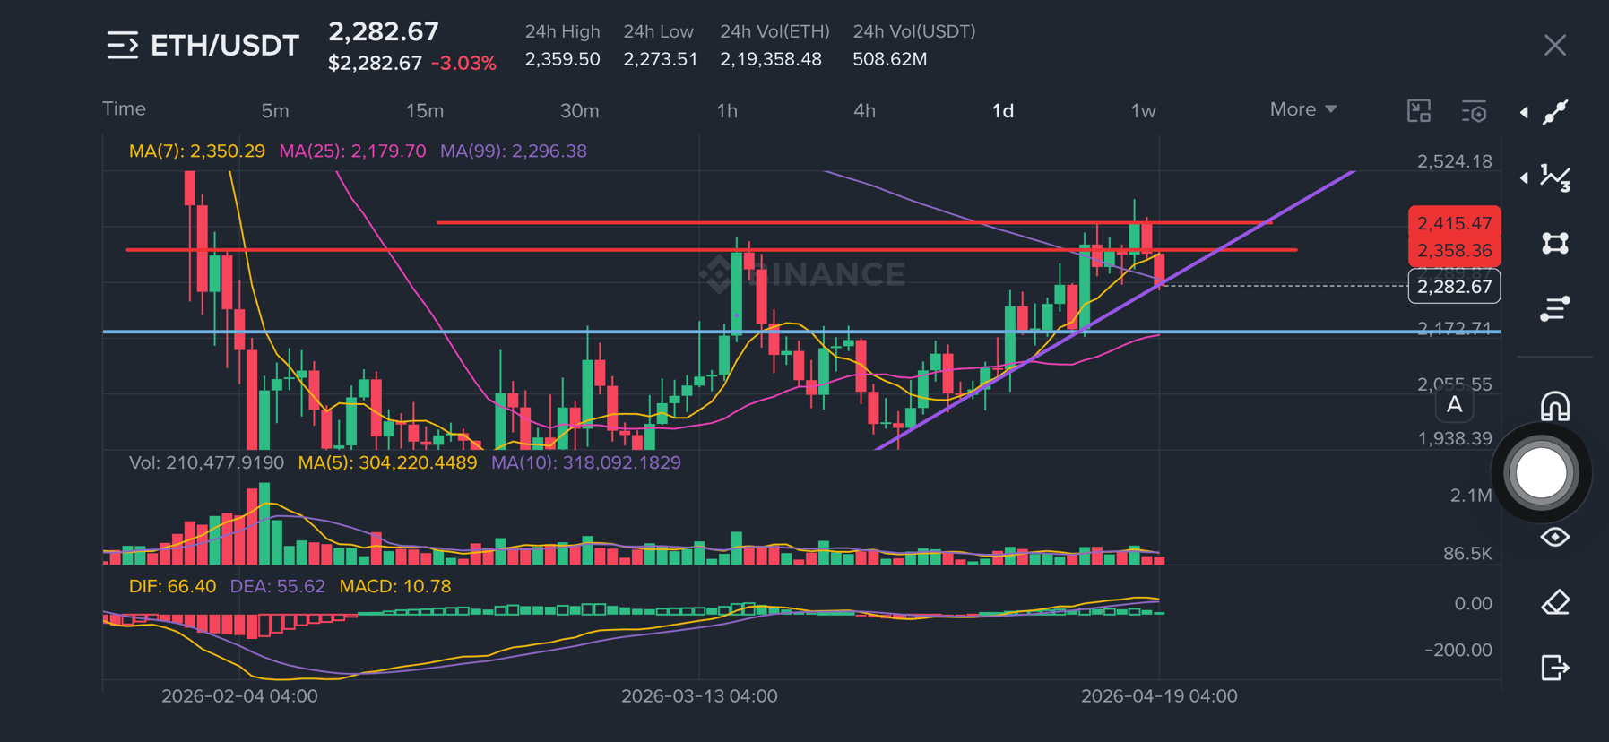
Task: Switch to the Time line chart
Action: [x=124, y=108]
